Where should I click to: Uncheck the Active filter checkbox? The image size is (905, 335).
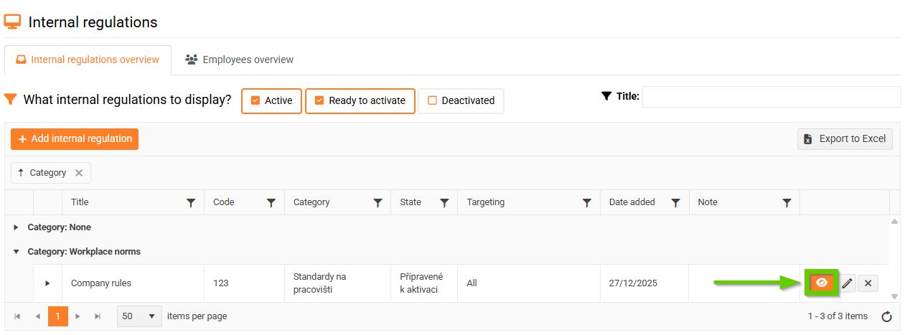(x=255, y=100)
